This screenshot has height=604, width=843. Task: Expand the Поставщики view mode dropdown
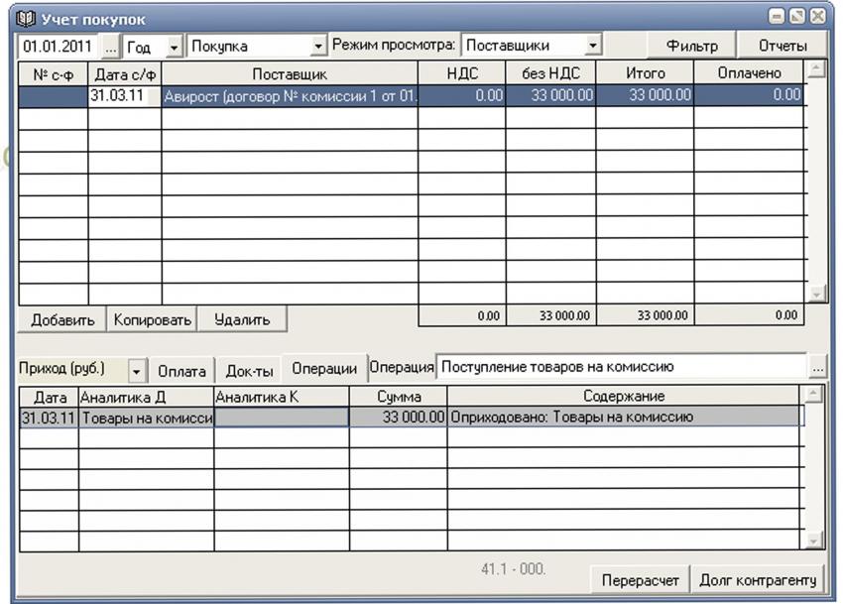593,47
